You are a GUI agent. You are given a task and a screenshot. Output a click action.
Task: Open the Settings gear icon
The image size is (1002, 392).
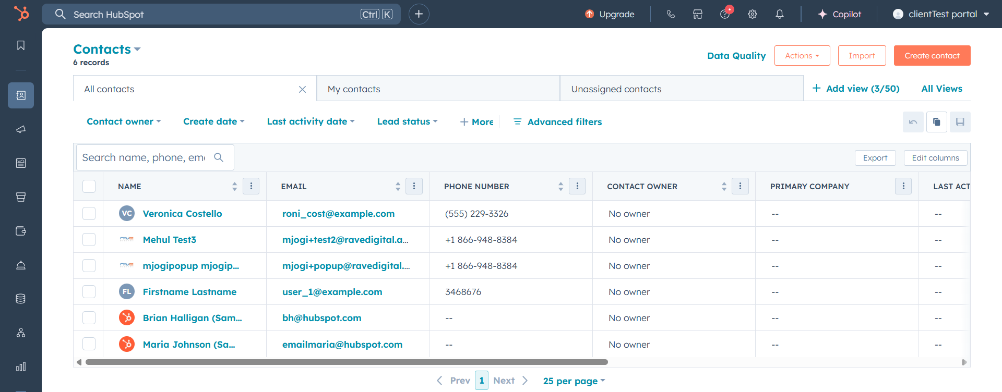coord(752,14)
